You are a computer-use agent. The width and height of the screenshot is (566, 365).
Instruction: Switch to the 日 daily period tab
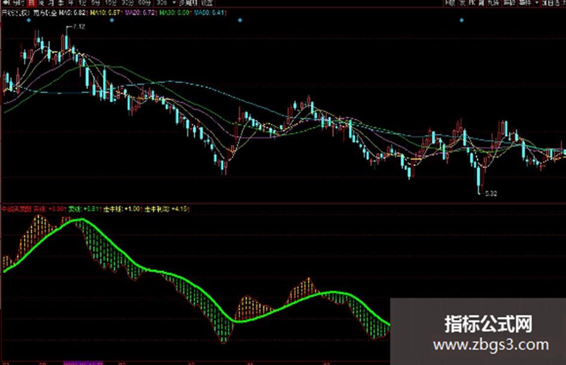point(31,3)
